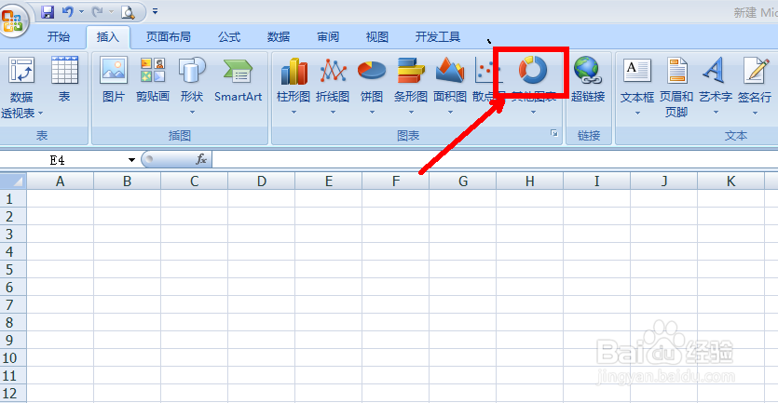Expand the 饼图 dropdown arrow

(x=372, y=113)
